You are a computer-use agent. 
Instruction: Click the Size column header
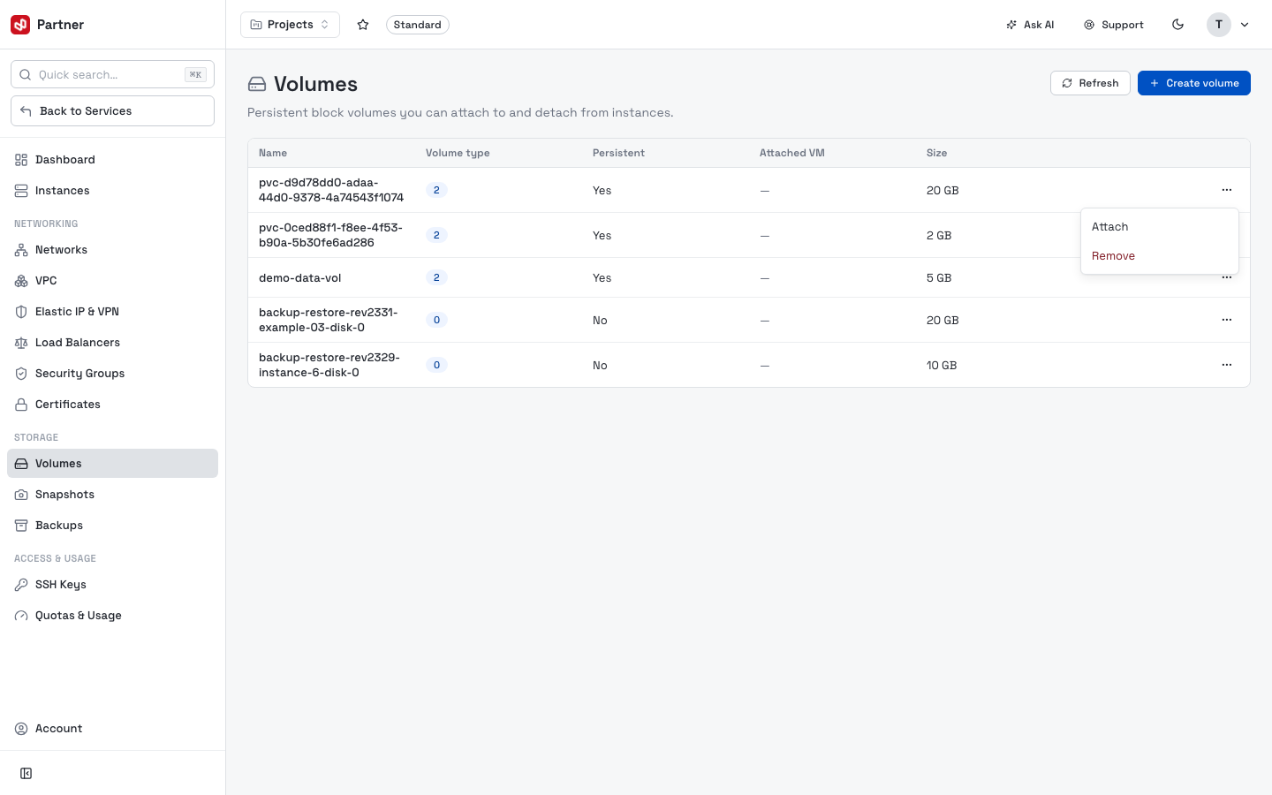(x=936, y=153)
